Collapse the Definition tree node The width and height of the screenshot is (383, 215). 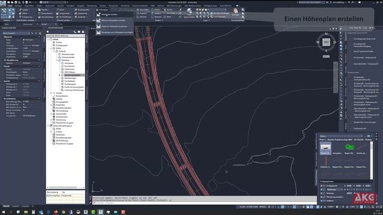coord(57,60)
